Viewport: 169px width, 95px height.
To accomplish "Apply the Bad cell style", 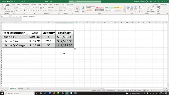I will 100,8.
